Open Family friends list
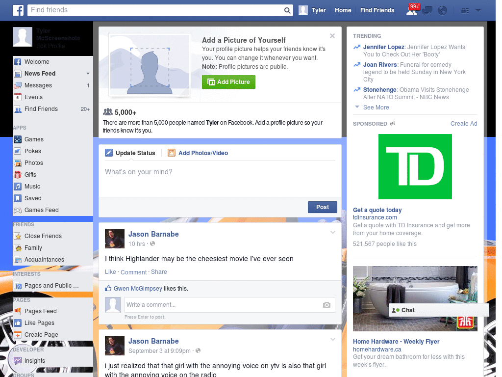502x377 pixels. [x=53, y=248]
